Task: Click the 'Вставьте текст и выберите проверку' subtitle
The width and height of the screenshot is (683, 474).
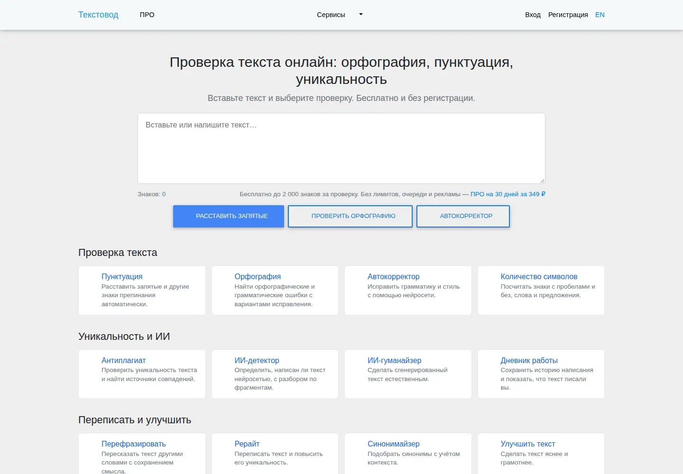Action: tap(341, 98)
